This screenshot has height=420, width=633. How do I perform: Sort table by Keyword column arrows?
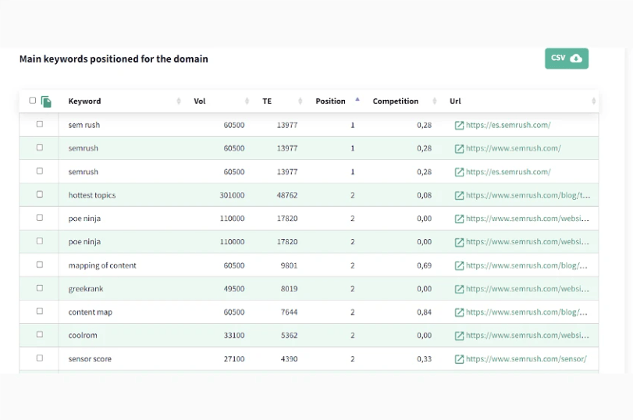click(179, 101)
